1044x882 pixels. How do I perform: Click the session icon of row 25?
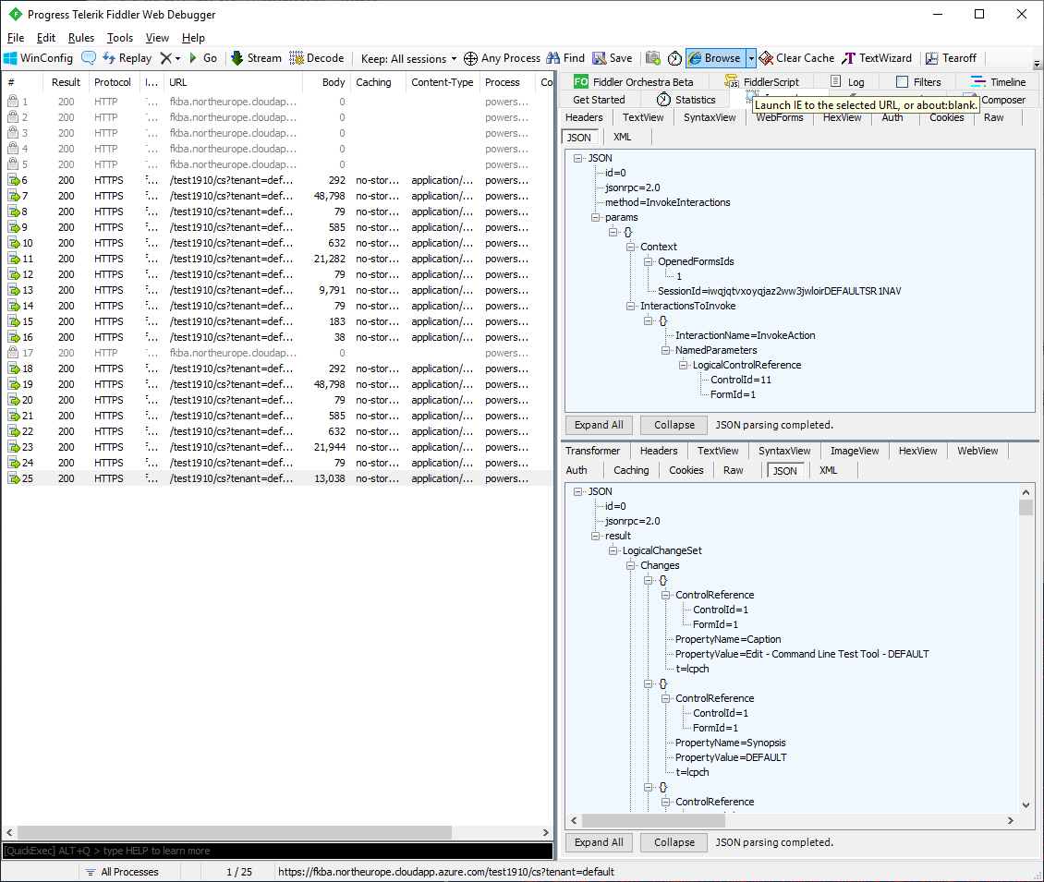pyautogui.click(x=13, y=478)
